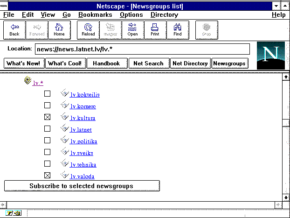Click the greyed Forward toolbar button
This screenshot has width=290, height=218.
pyautogui.click(x=37, y=30)
